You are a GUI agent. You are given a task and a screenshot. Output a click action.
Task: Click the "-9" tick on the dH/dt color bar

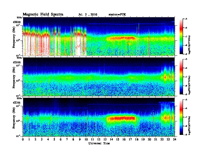click(x=186, y=54)
